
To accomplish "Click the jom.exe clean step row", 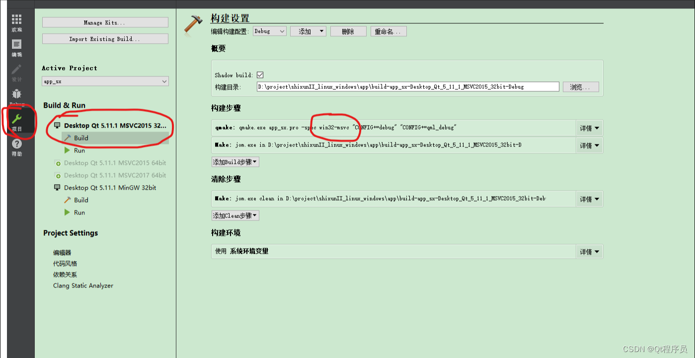I will coord(393,199).
